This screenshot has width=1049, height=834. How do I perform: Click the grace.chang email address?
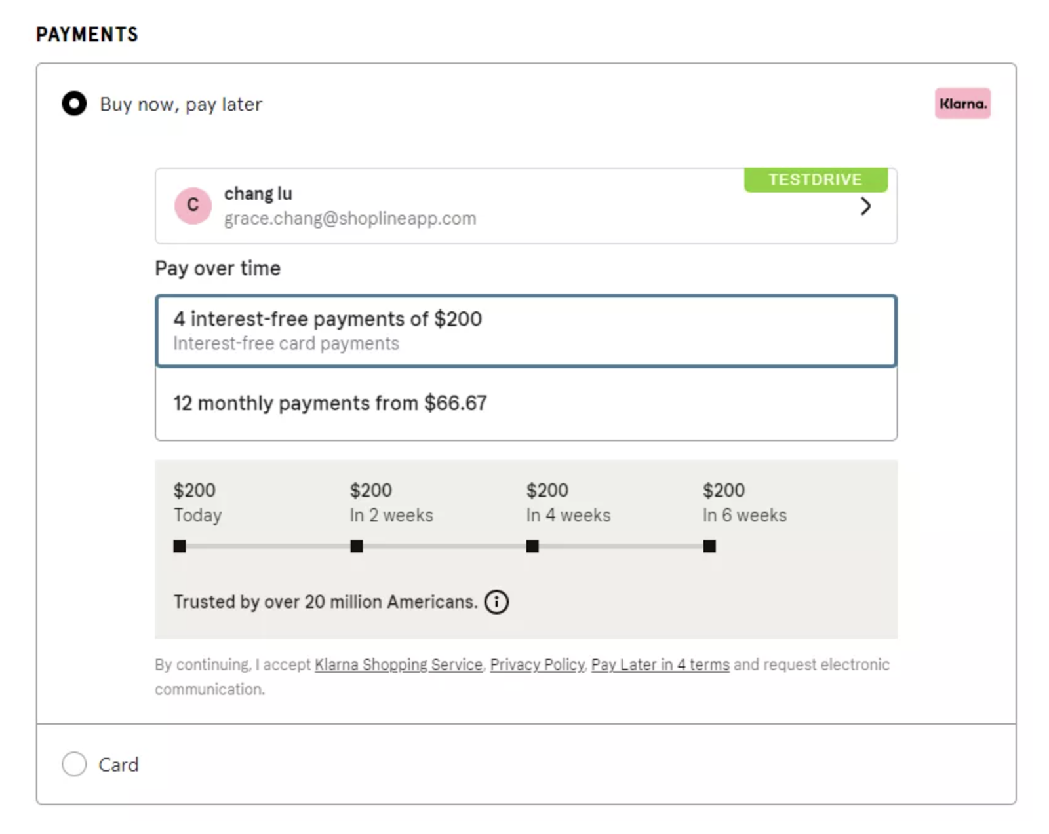(350, 218)
